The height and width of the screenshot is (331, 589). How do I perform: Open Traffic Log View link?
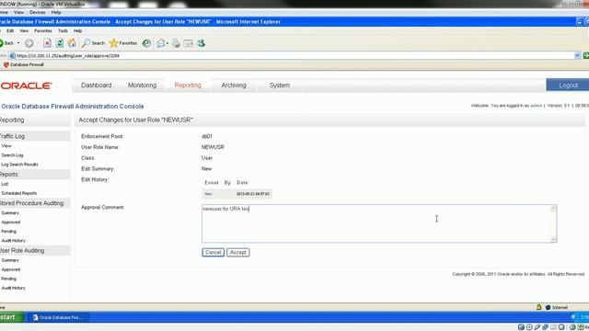(6, 146)
